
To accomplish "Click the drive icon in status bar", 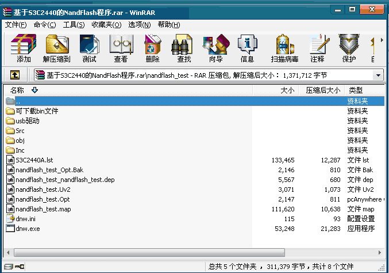I will tap(9, 267).
